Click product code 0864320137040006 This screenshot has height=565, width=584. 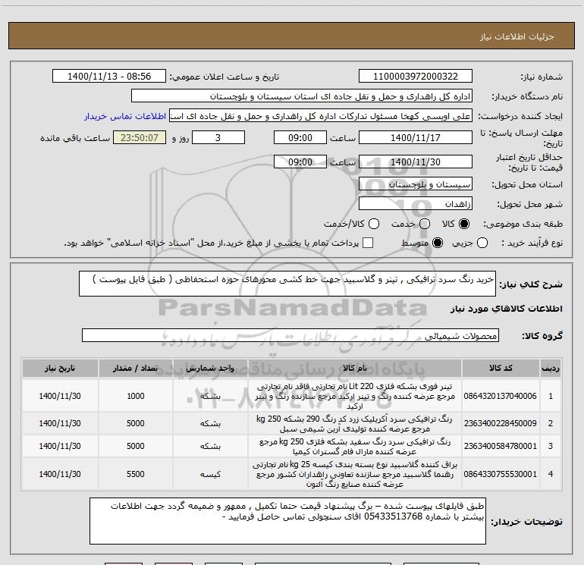501,396
